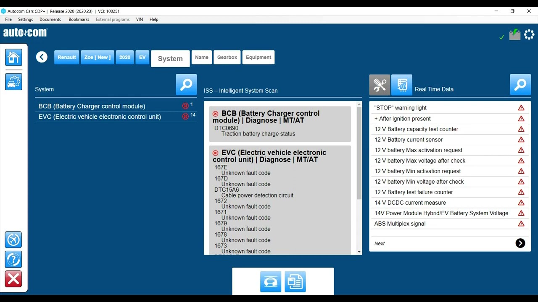
Task: Select 12 V battery Min activation request
Action: 450,171
